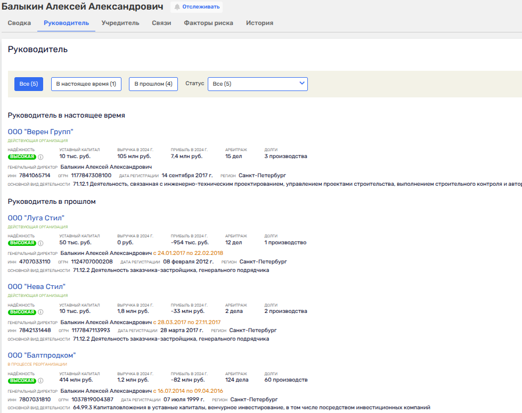
Task: Expand Статус list using chevron arrow
Action: pyautogui.click(x=302, y=84)
